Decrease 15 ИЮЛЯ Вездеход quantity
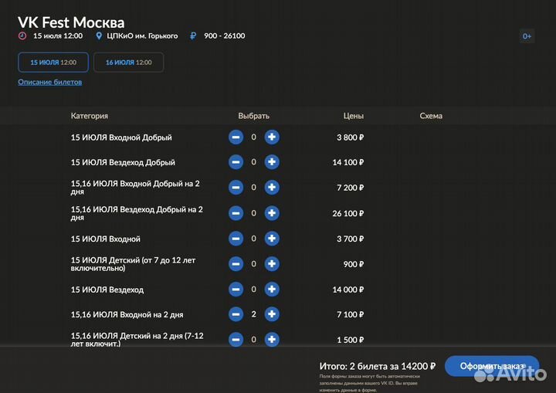Image resolution: width=556 pixels, height=393 pixels. point(236,290)
